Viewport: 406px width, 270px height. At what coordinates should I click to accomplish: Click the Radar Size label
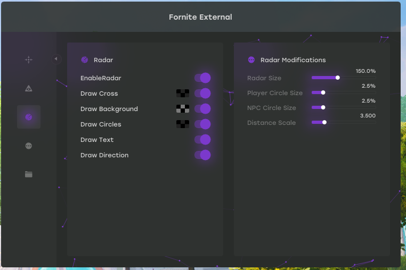coord(264,78)
